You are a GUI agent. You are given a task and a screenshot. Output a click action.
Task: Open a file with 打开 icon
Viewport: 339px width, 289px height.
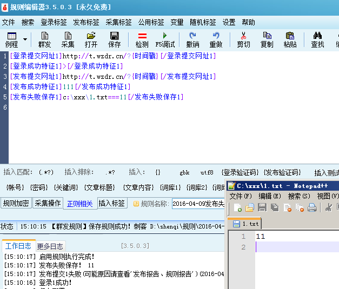91,40
